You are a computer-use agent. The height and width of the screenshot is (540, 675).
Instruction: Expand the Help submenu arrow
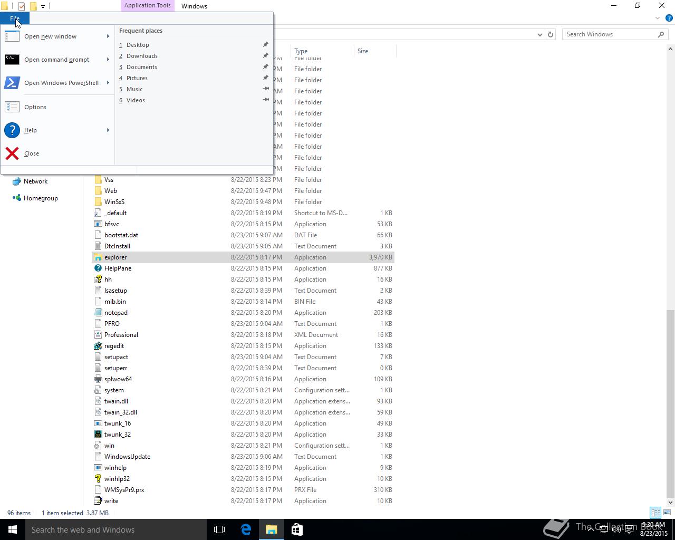(x=108, y=130)
